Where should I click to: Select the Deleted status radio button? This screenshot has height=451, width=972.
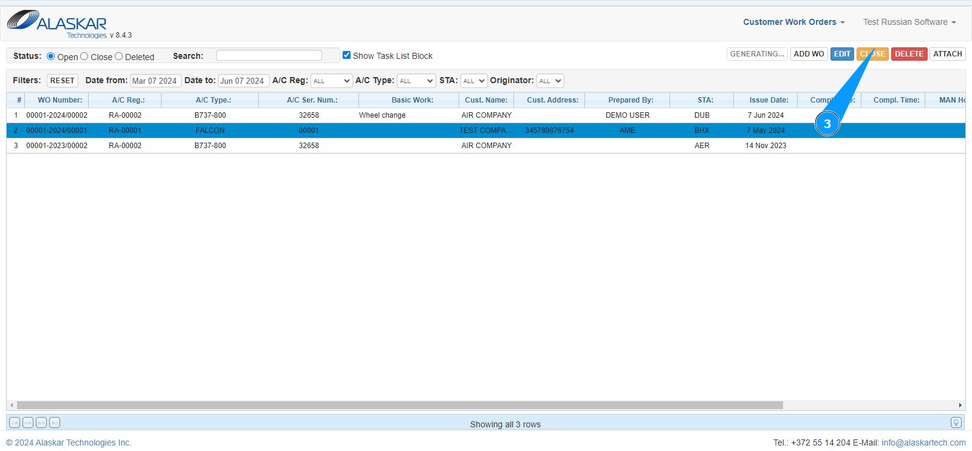click(119, 56)
